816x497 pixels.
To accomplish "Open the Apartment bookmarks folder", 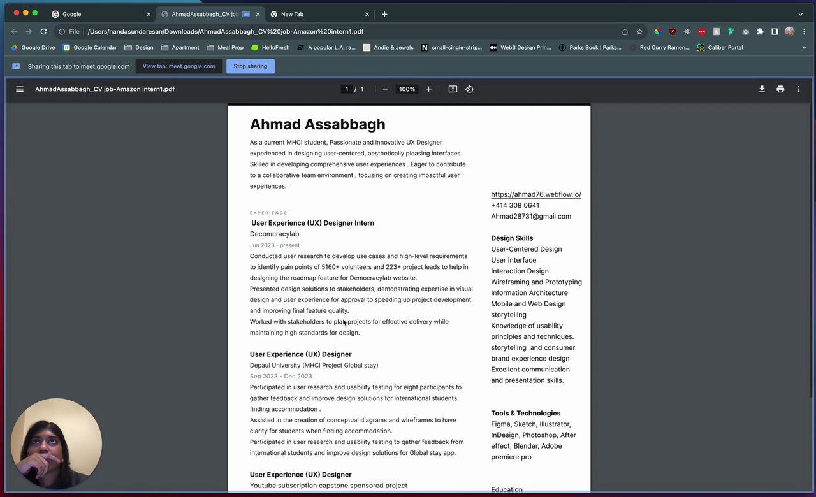I will point(180,47).
